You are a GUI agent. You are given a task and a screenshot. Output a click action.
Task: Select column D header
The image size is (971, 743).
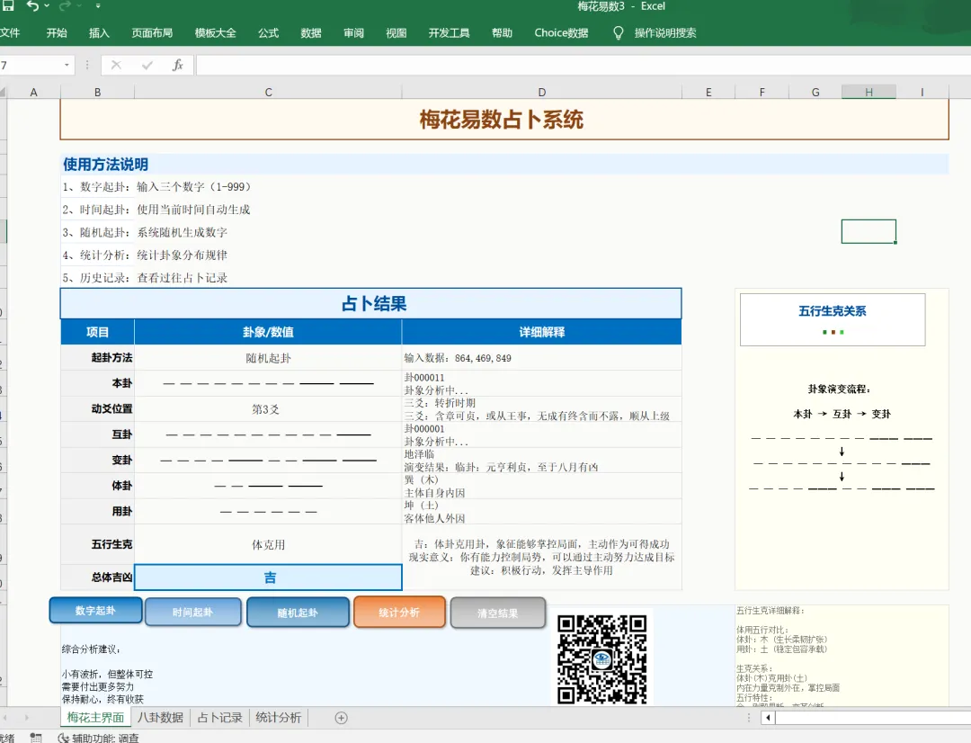point(542,93)
